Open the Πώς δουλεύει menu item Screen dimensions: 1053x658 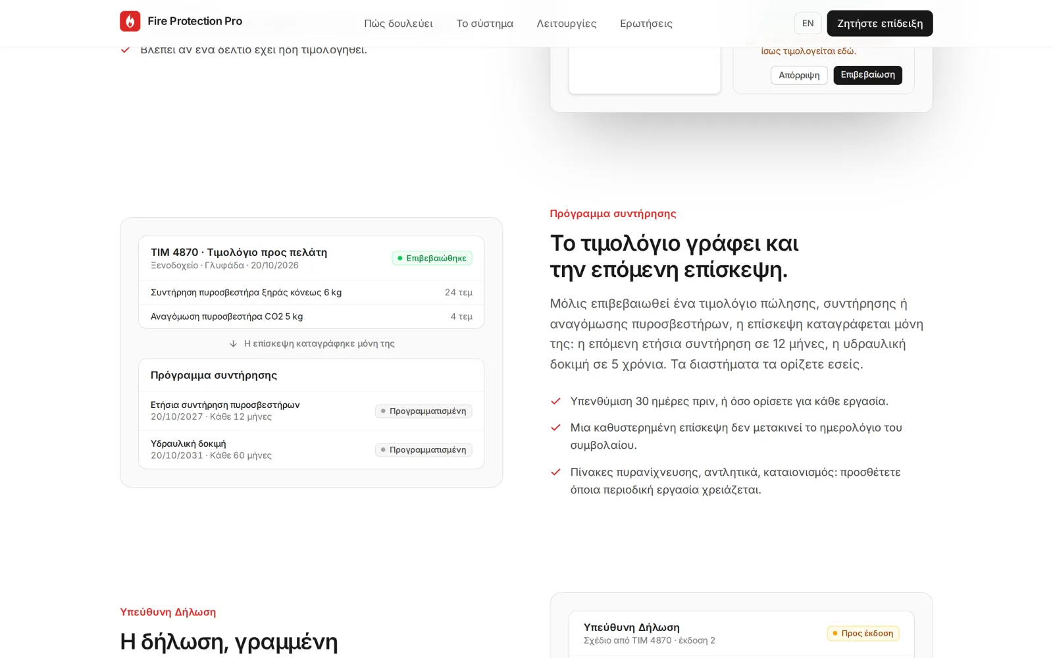tap(398, 24)
